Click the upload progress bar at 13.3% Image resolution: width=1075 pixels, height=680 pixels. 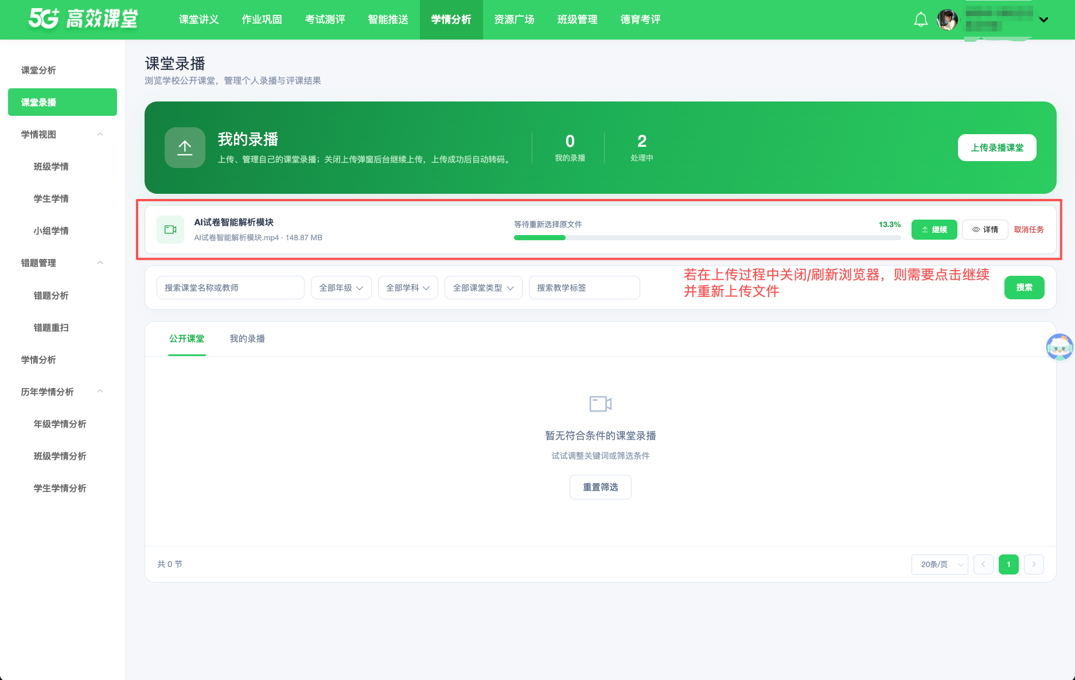point(707,237)
